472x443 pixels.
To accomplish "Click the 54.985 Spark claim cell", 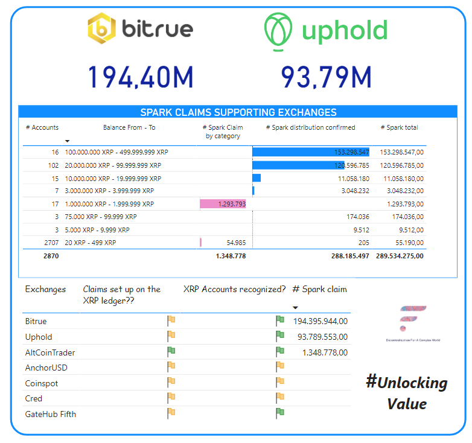I will 236,243.
